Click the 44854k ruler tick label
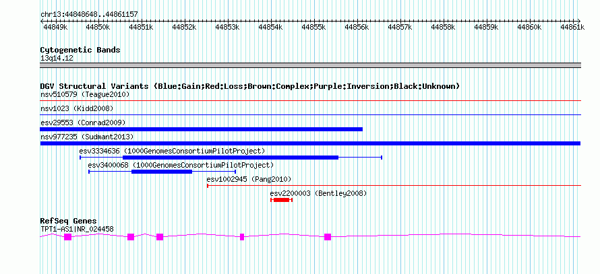 pos(271,27)
